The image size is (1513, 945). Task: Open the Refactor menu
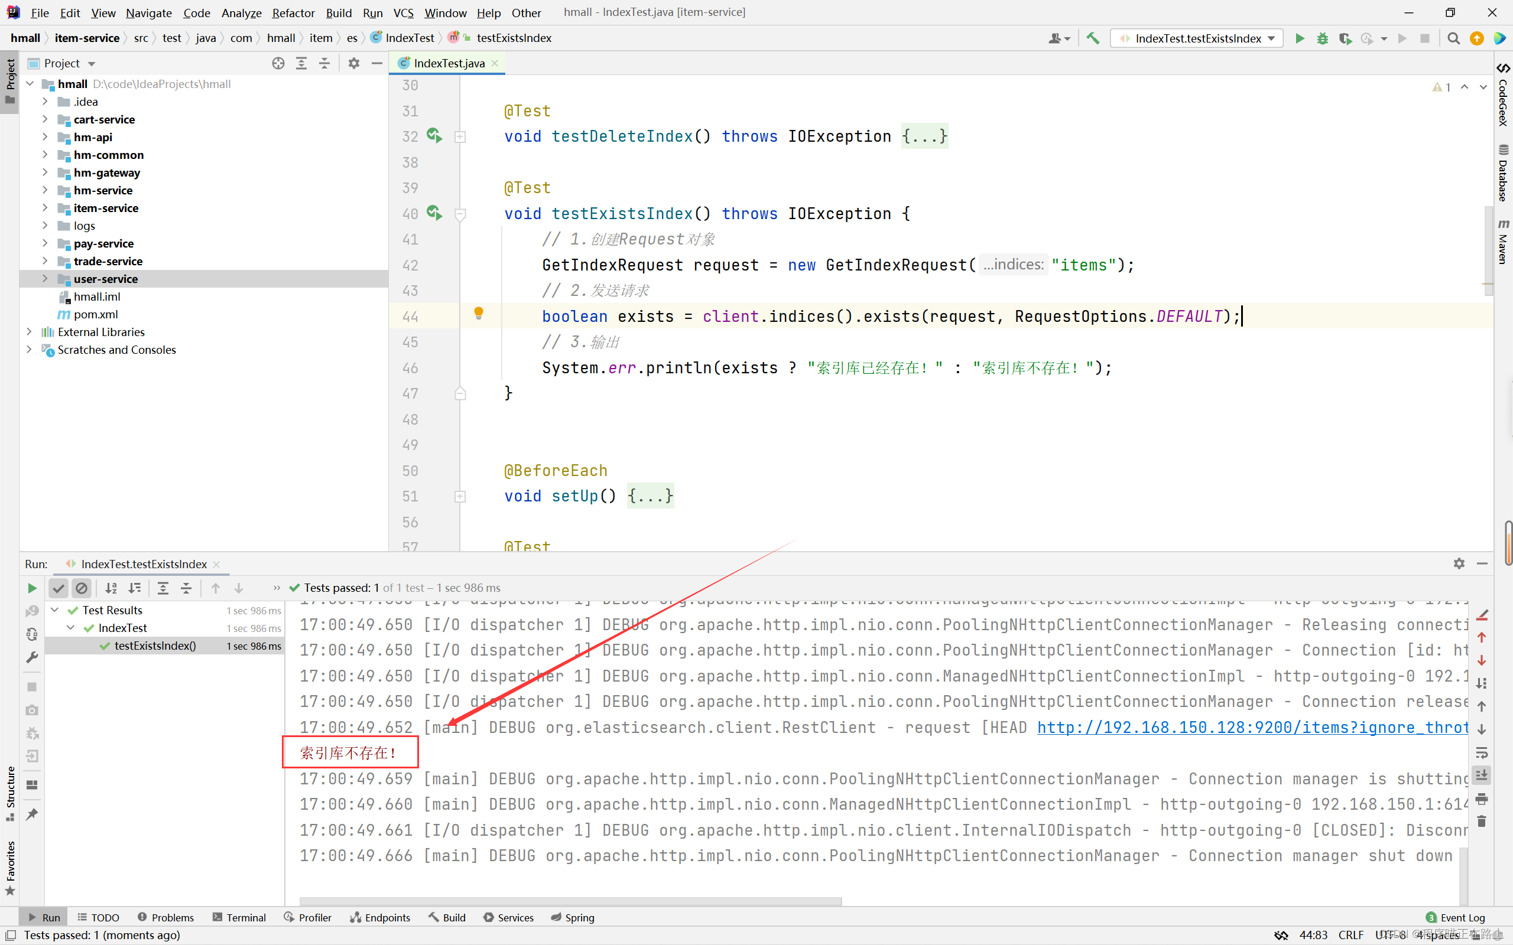[293, 12]
